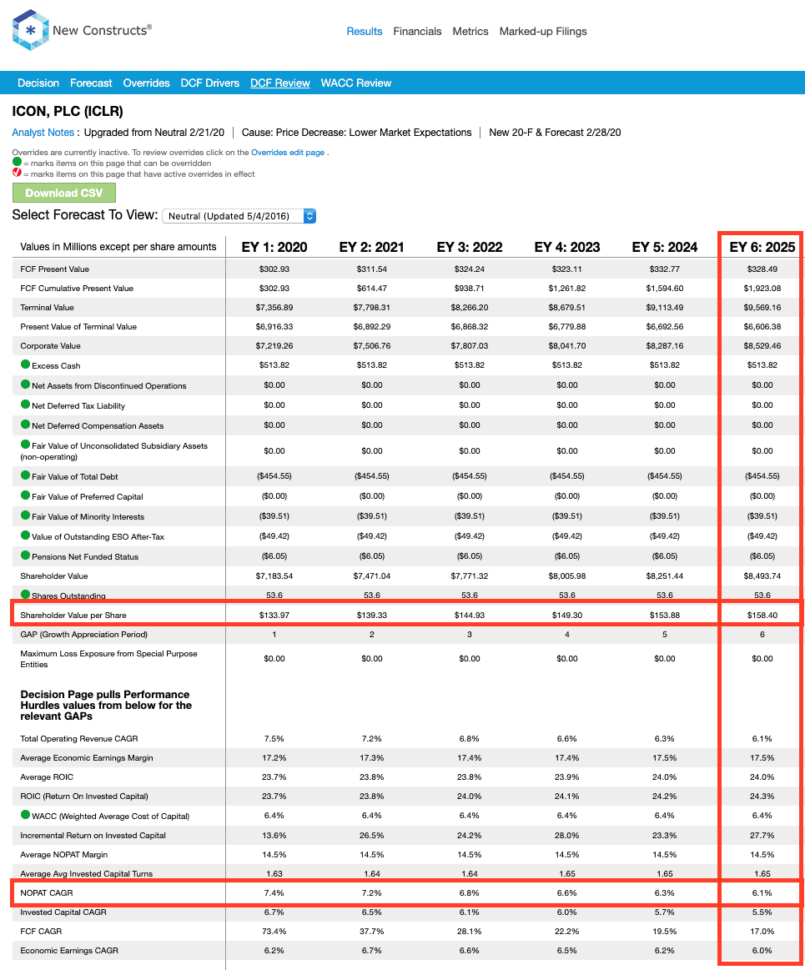Viewport: 805px width, 970px height.
Task: Click Corporate Value cell $8,529.46
Action: pyautogui.click(x=762, y=346)
